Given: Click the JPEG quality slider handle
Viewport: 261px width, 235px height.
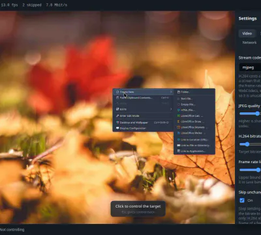Looking at the screenshot, I should pyautogui.click(x=258, y=114).
